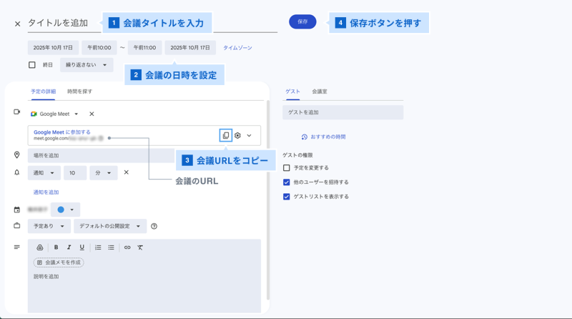This screenshot has height=319, width=572.
Task: Remove the Google Meet conferencing
Action: coord(92,114)
